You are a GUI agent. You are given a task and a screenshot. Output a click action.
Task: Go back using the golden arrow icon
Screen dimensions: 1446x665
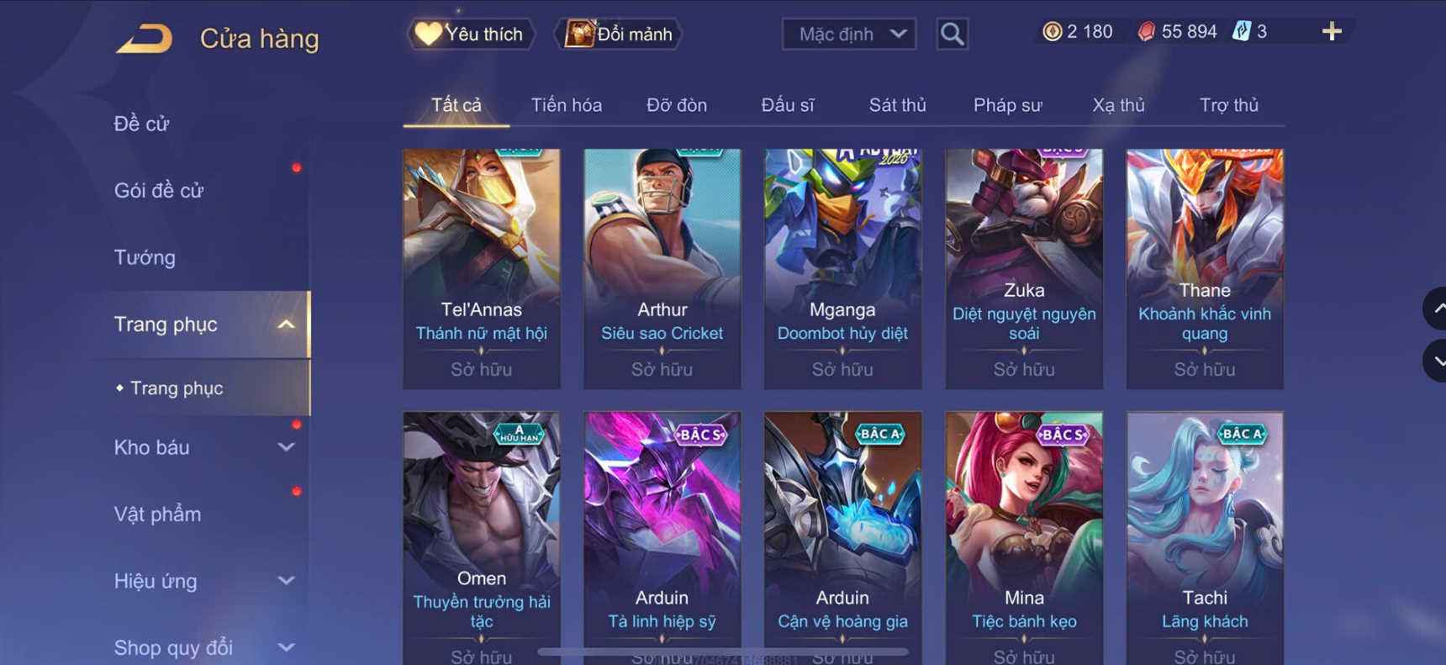point(144,39)
